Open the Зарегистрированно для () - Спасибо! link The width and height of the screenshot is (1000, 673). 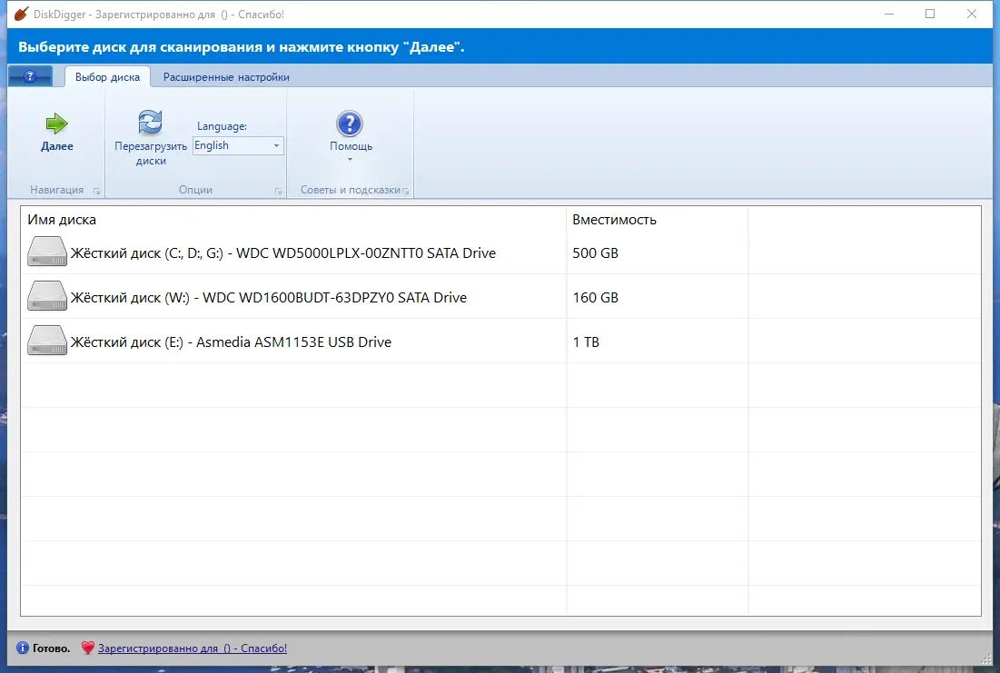click(192, 648)
